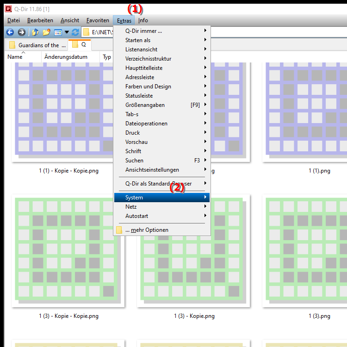Click file name 1 (3) - Kopie - Kopie.png

(x=68, y=316)
